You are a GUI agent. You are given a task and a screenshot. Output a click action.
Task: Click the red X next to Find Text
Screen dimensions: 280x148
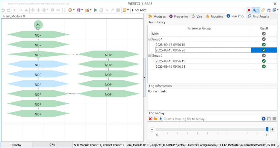[249, 10]
